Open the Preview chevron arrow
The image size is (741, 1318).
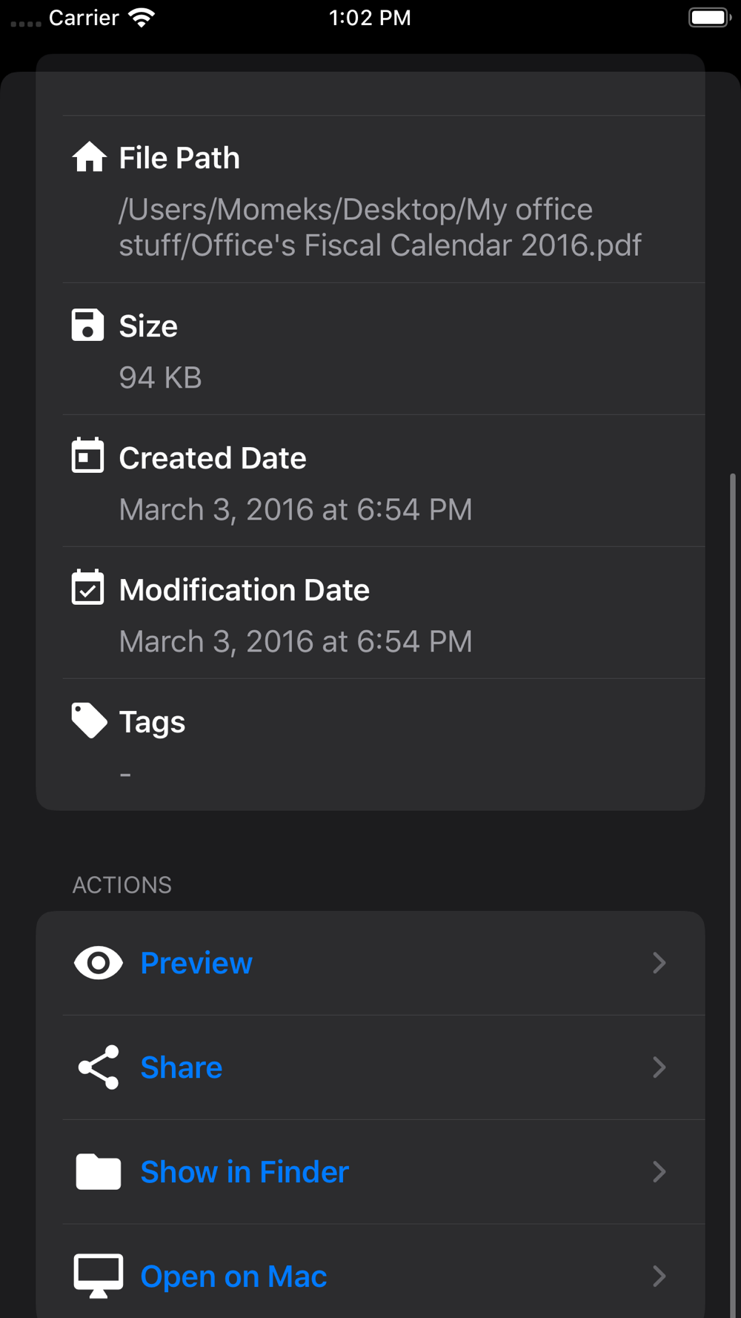(659, 963)
